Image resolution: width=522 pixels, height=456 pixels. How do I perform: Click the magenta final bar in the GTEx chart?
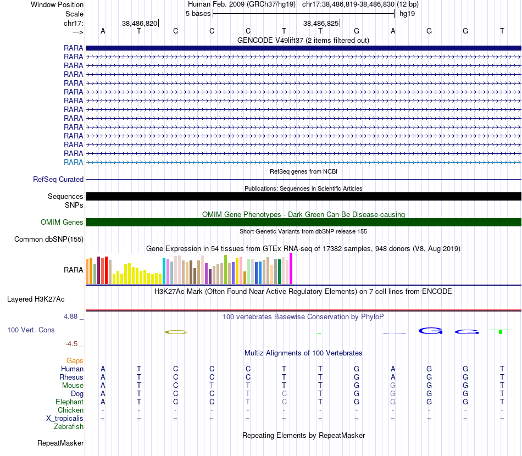[x=291, y=269]
